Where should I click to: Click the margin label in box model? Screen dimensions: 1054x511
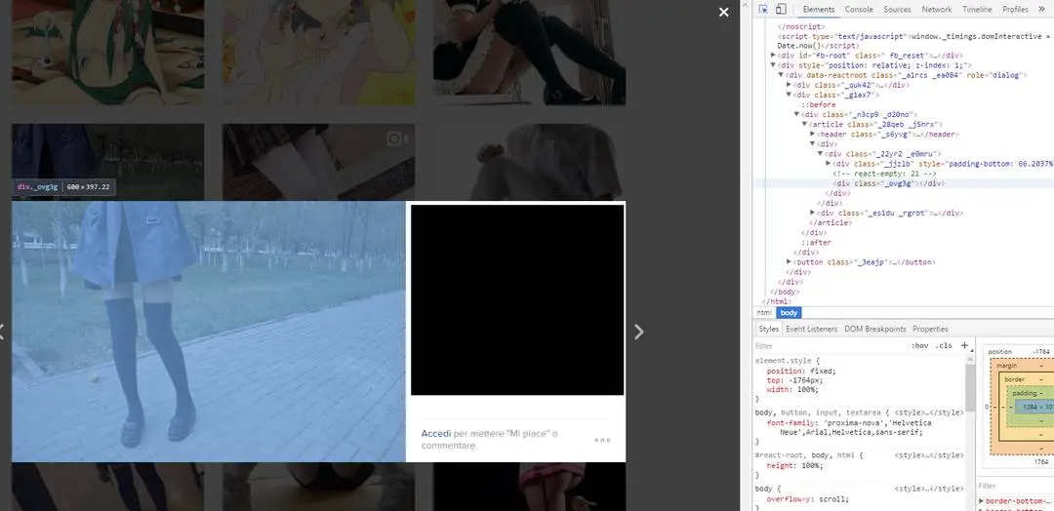click(x=1007, y=366)
